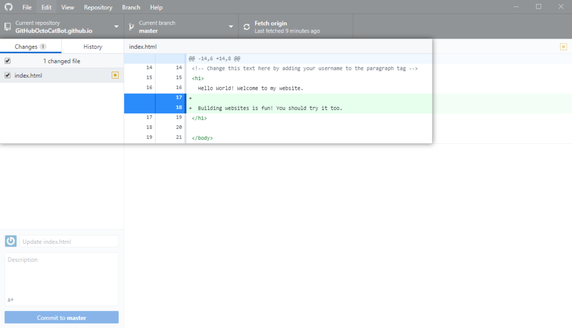Switch to the History tab
The image size is (572, 328).
[x=93, y=47]
